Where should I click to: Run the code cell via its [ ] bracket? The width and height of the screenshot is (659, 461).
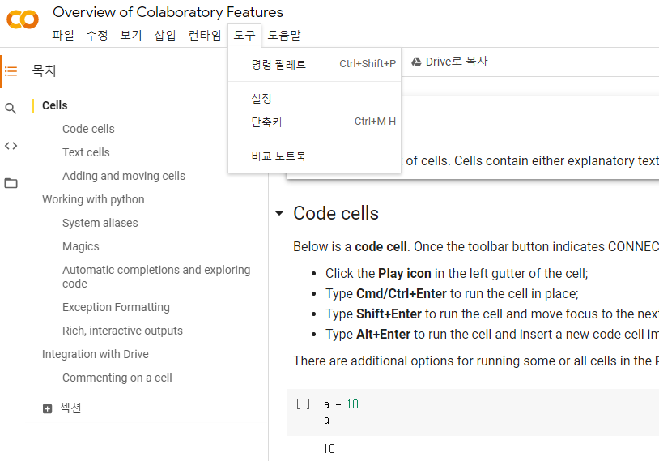[x=303, y=404]
